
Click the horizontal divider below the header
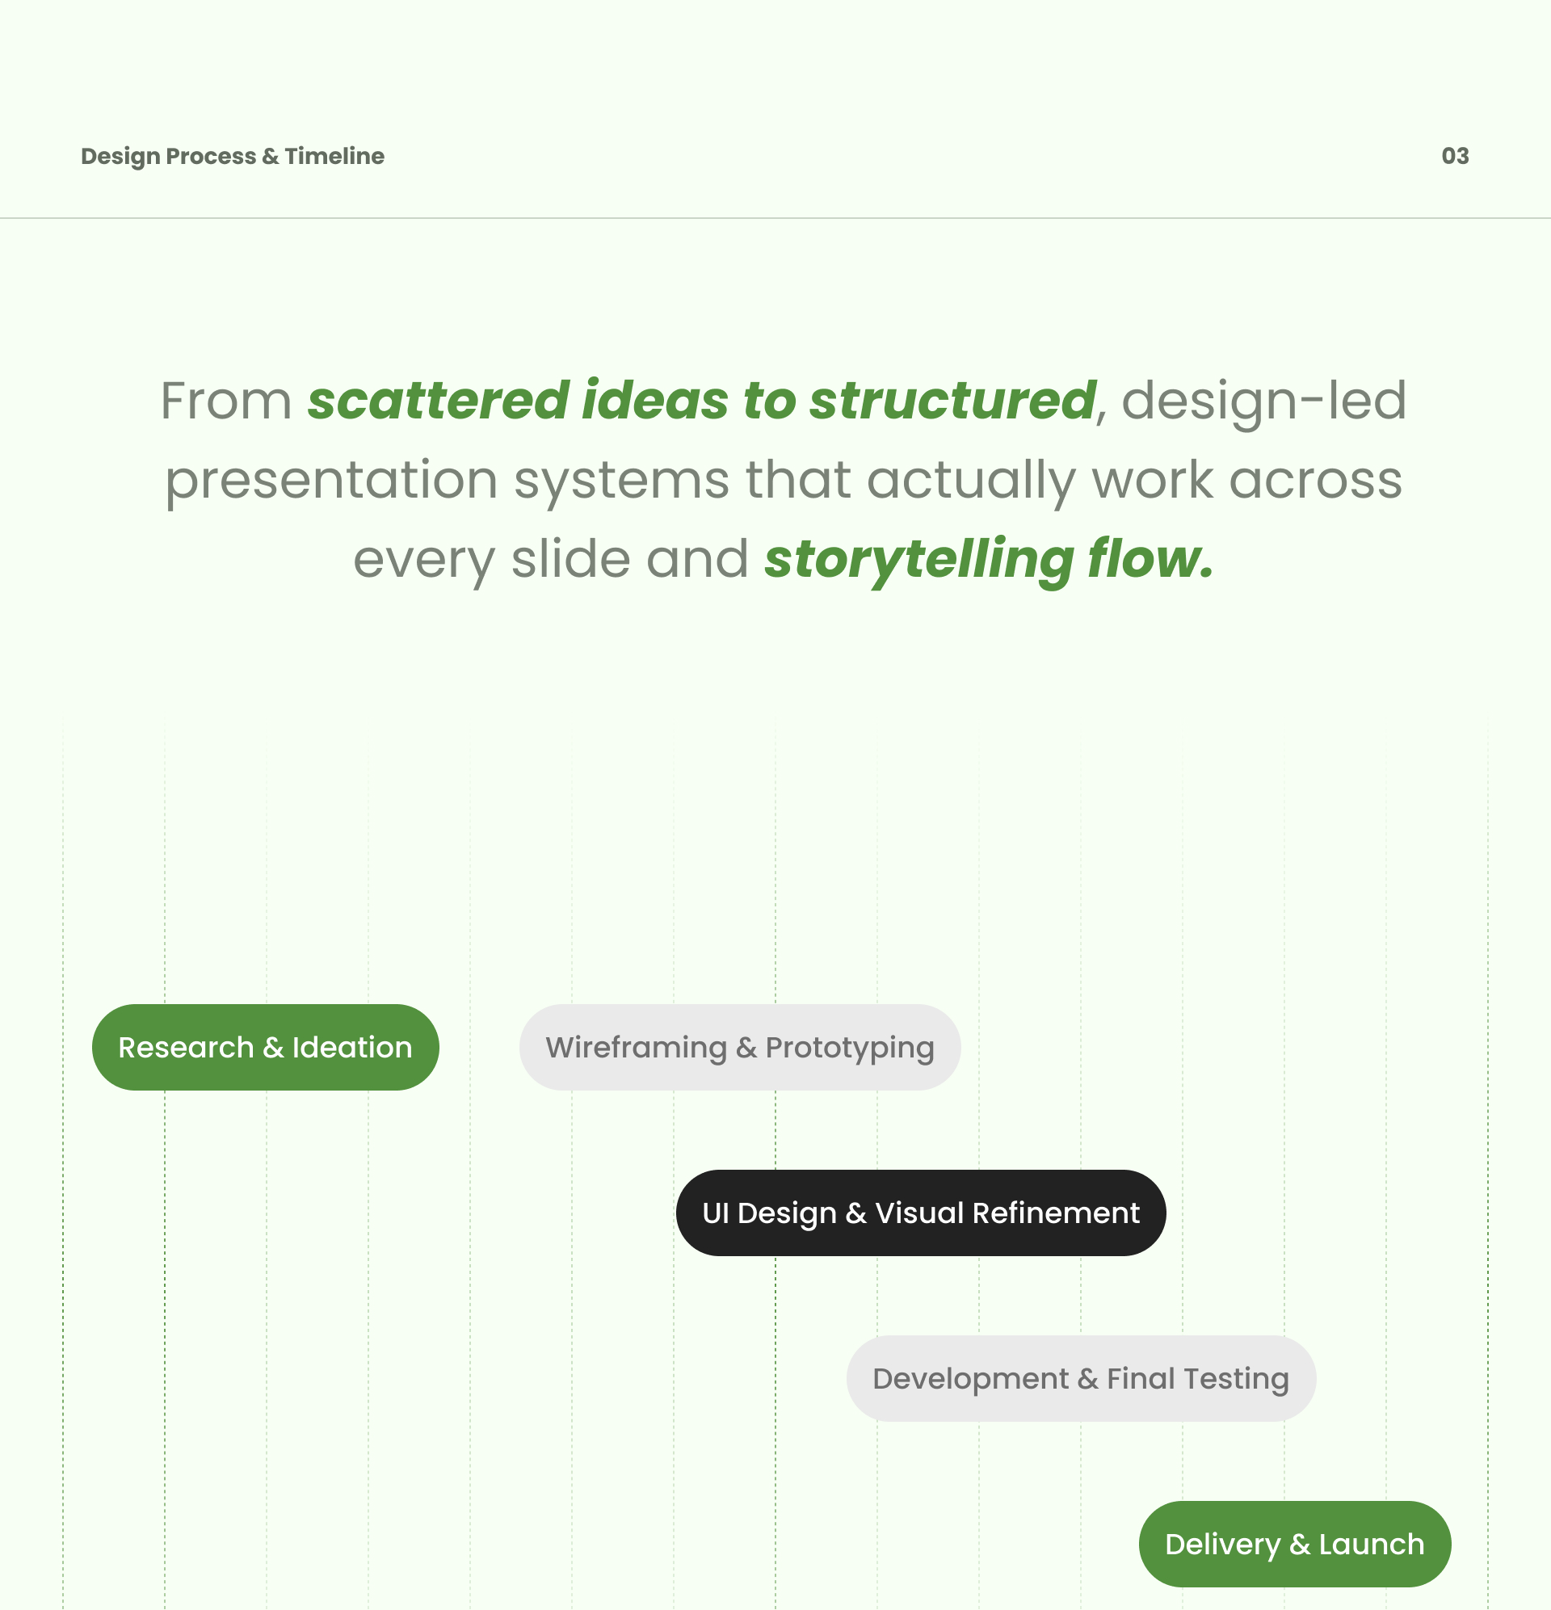coord(775,218)
